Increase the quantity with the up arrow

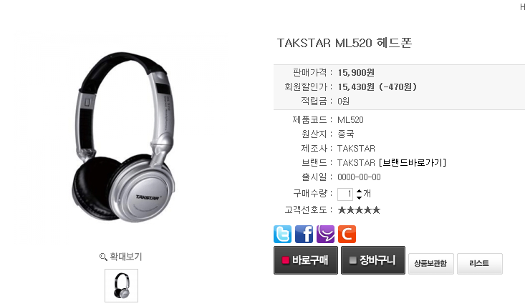359,191
